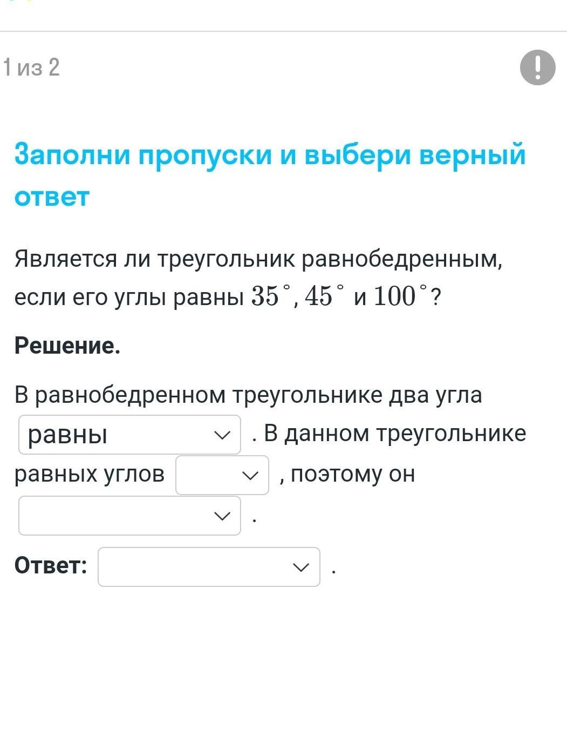Image resolution: width=567 pixels, height=730 pixels.
Task: Click the text "В данном треугольнике"
Action: pos(395,434)
